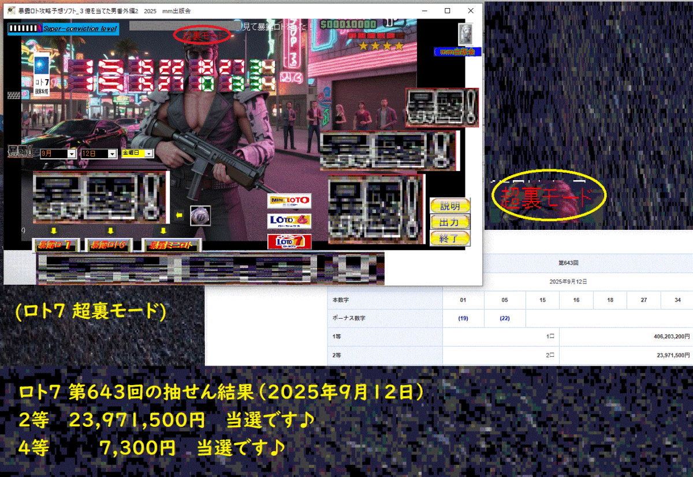This screenshot has width=693, height=477.
Task: Click the blue mm出版会 label
Action: coord(457,51)
